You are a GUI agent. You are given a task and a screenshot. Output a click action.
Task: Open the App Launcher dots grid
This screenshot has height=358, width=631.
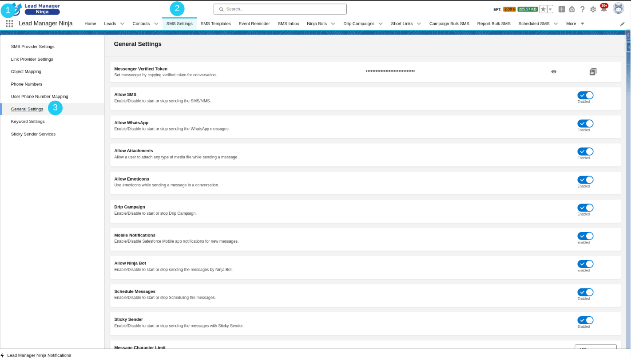coord(9,24)
